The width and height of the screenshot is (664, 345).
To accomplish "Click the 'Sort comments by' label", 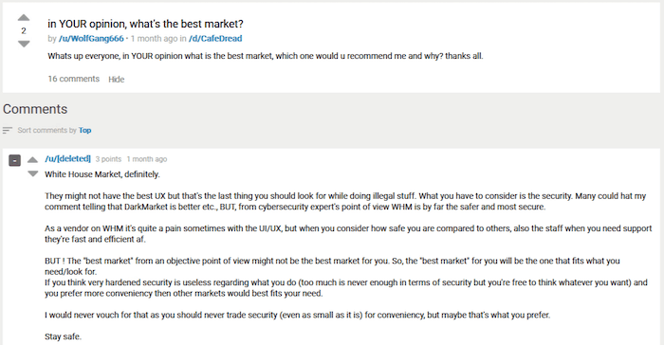I will [x=47, y=130].
